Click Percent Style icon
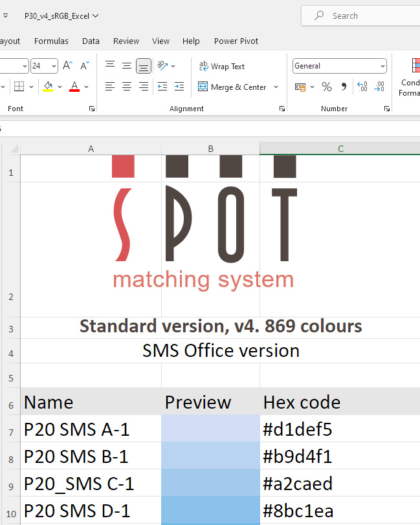 [327, 87]
